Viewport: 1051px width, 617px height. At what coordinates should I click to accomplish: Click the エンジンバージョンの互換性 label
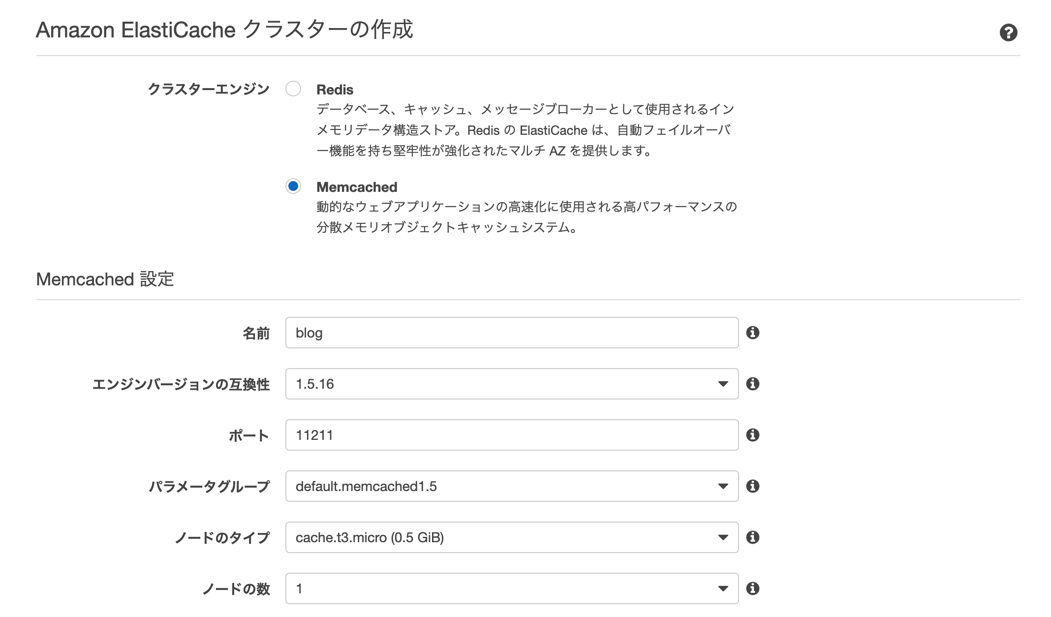181,384
